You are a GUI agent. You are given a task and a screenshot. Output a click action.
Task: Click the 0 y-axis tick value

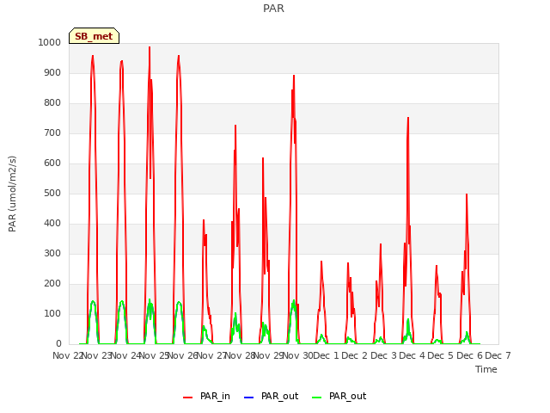[58, 344]
